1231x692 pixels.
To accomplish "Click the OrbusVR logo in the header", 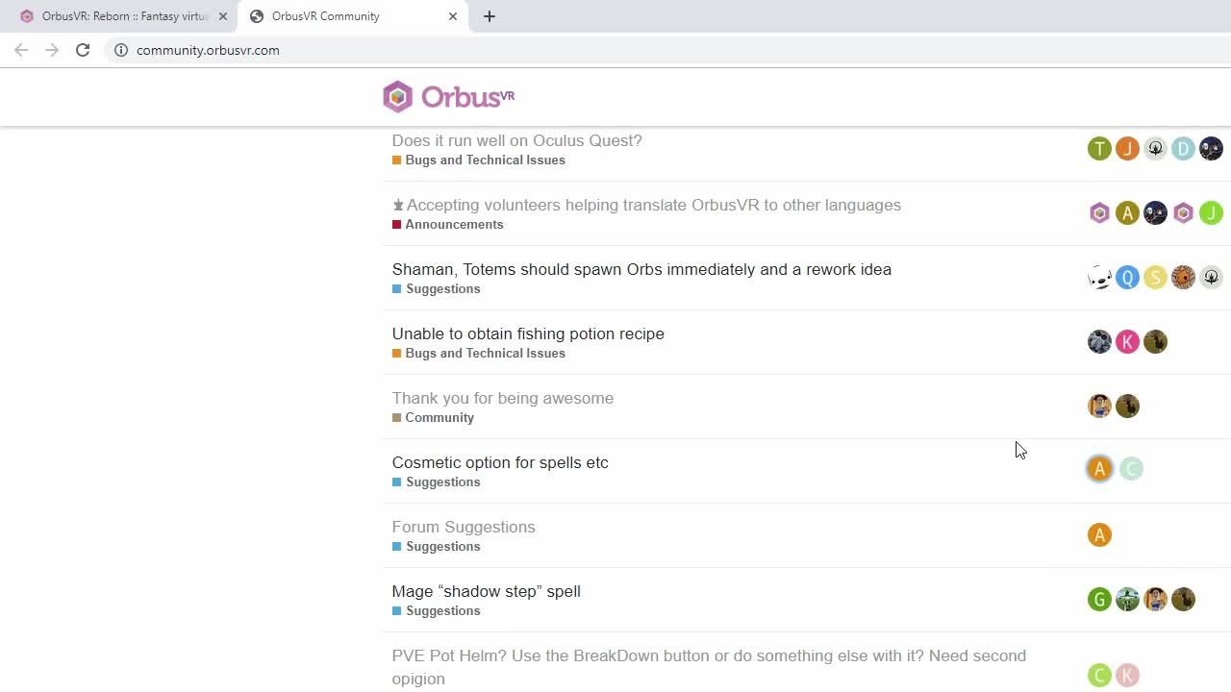I will [x=448, y=97].
